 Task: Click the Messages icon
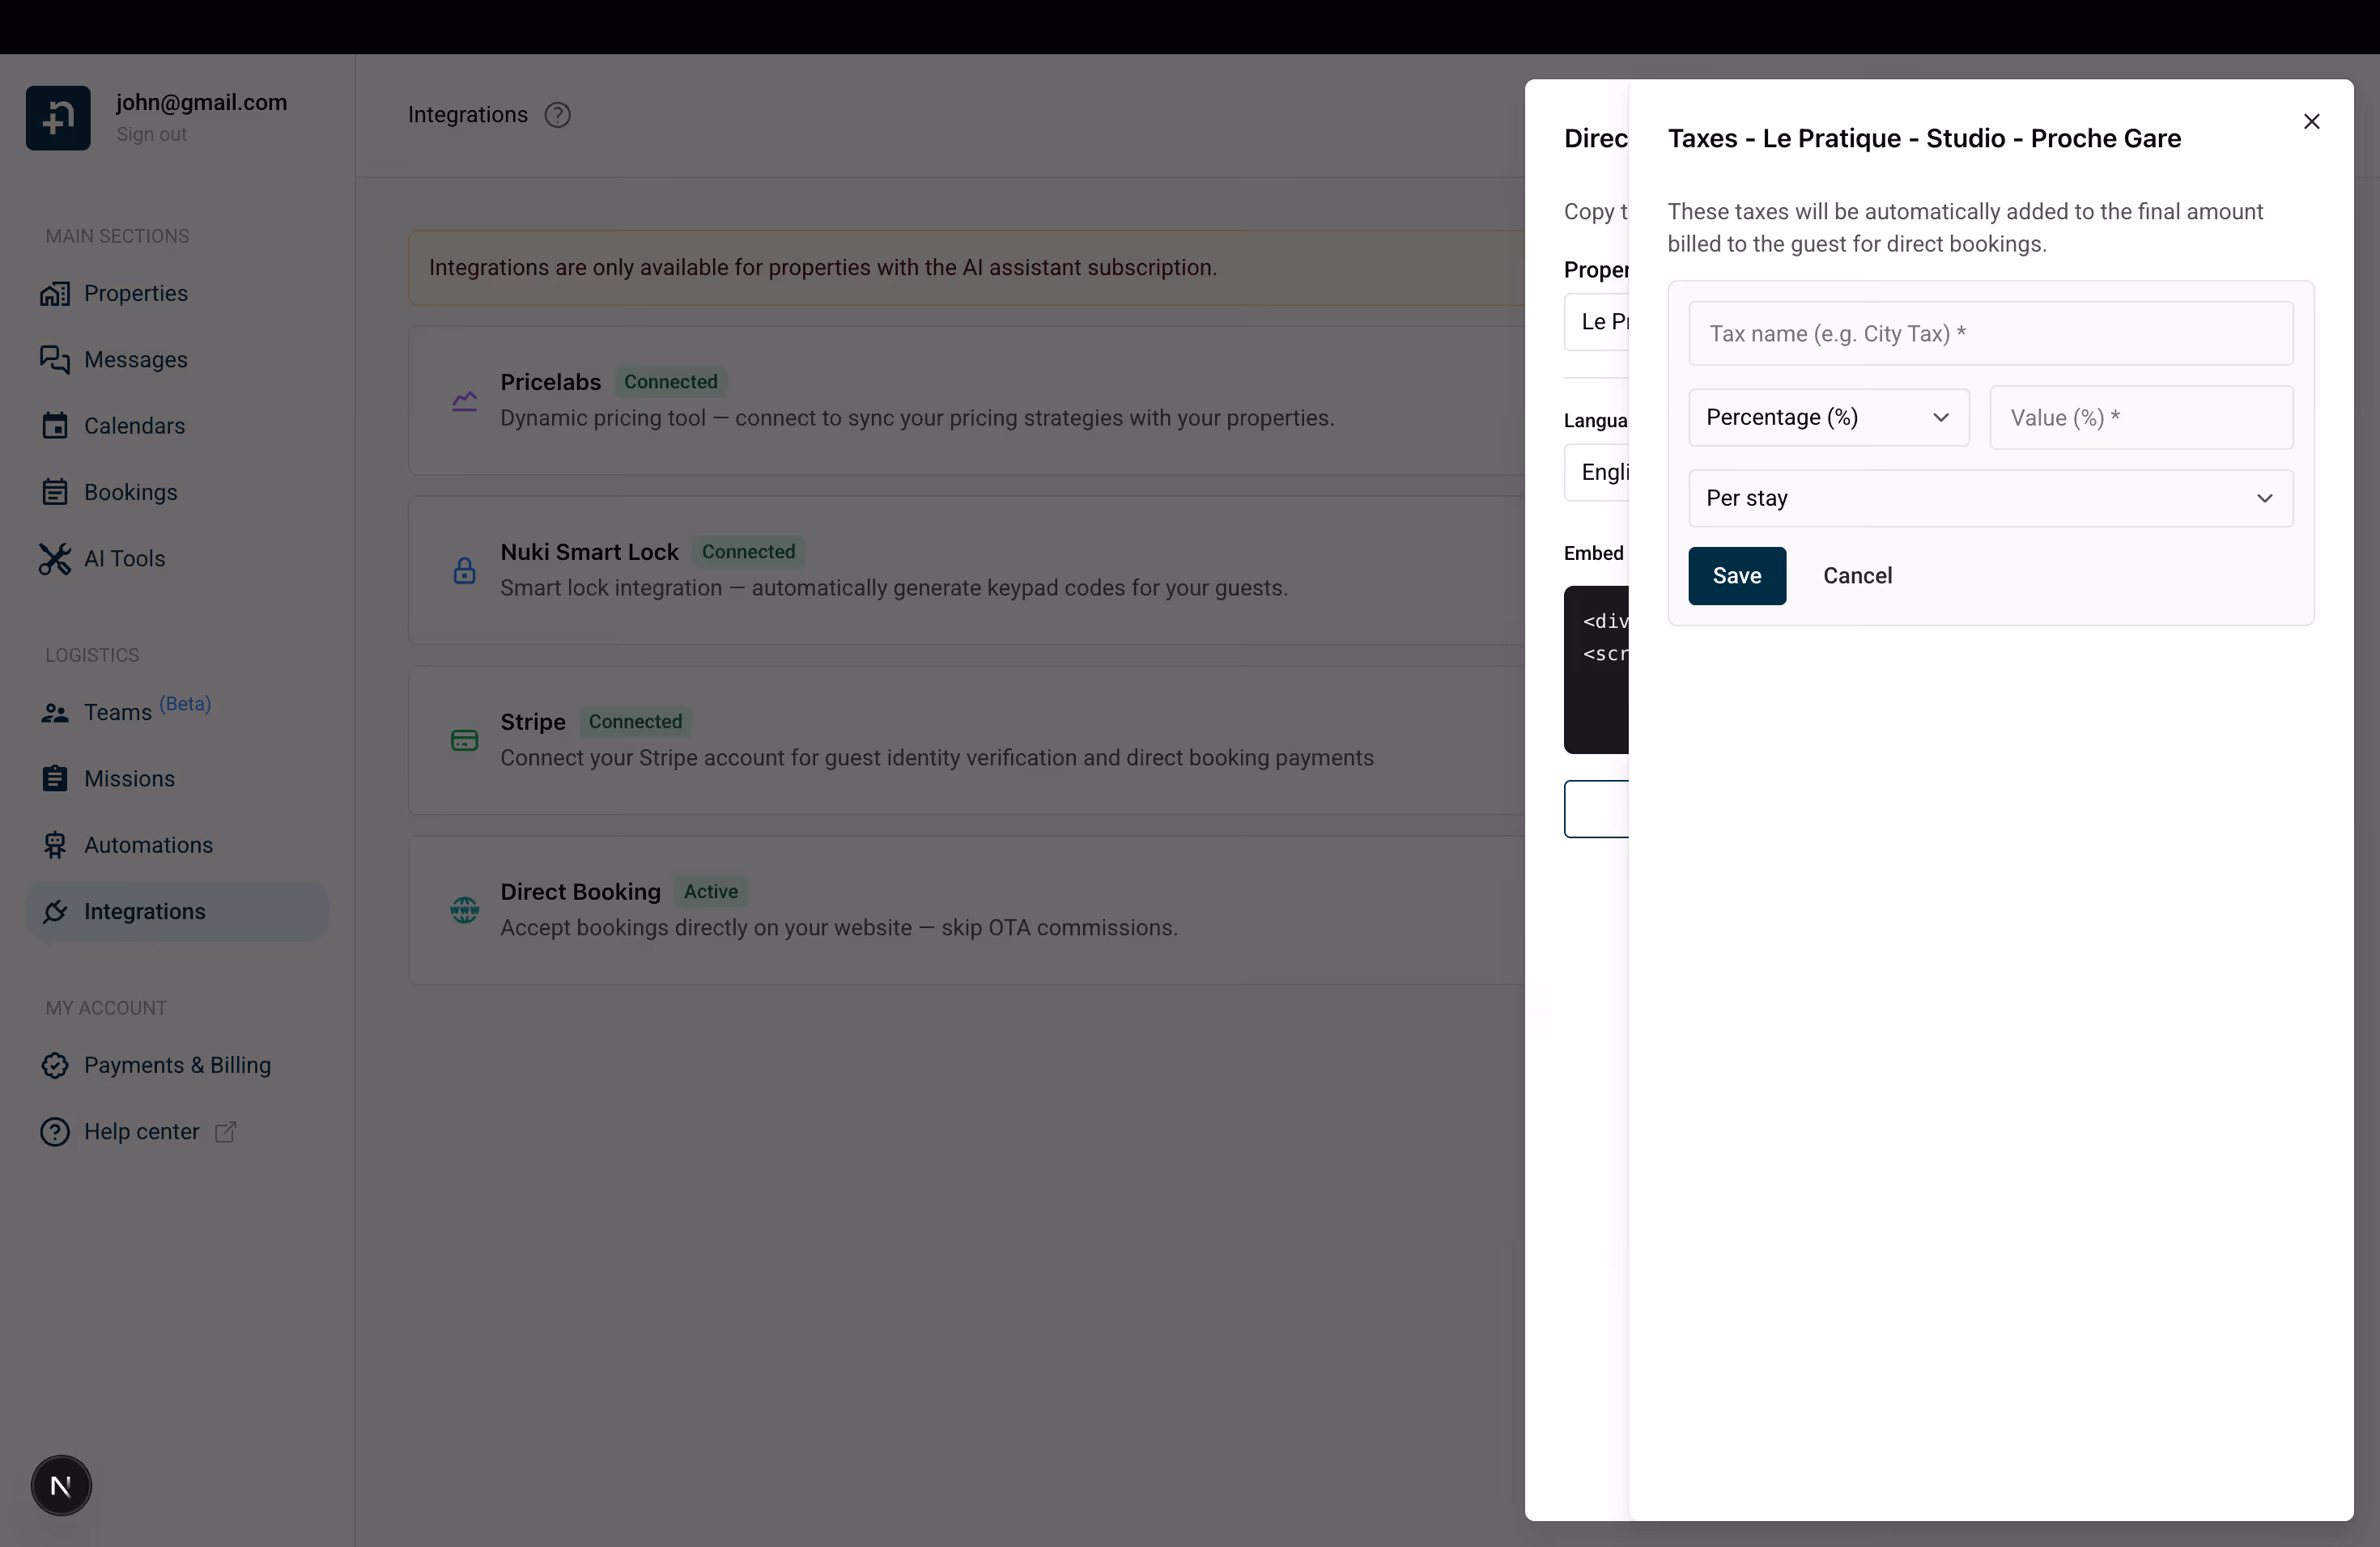57,360
